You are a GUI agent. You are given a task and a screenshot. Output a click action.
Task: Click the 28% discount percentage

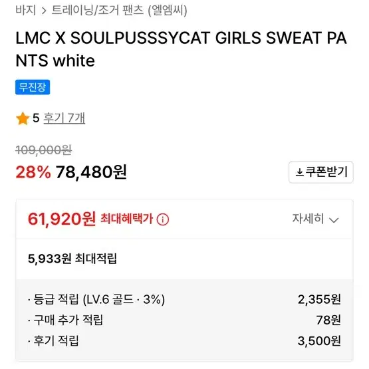coord(33,172)
